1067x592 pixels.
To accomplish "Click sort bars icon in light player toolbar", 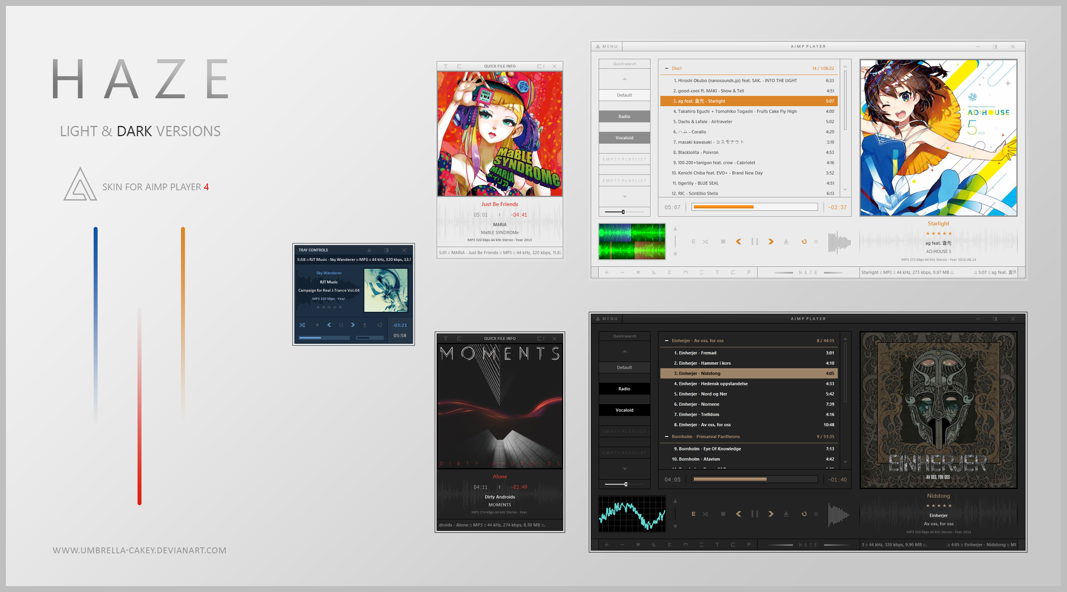I will coord(654,272).
